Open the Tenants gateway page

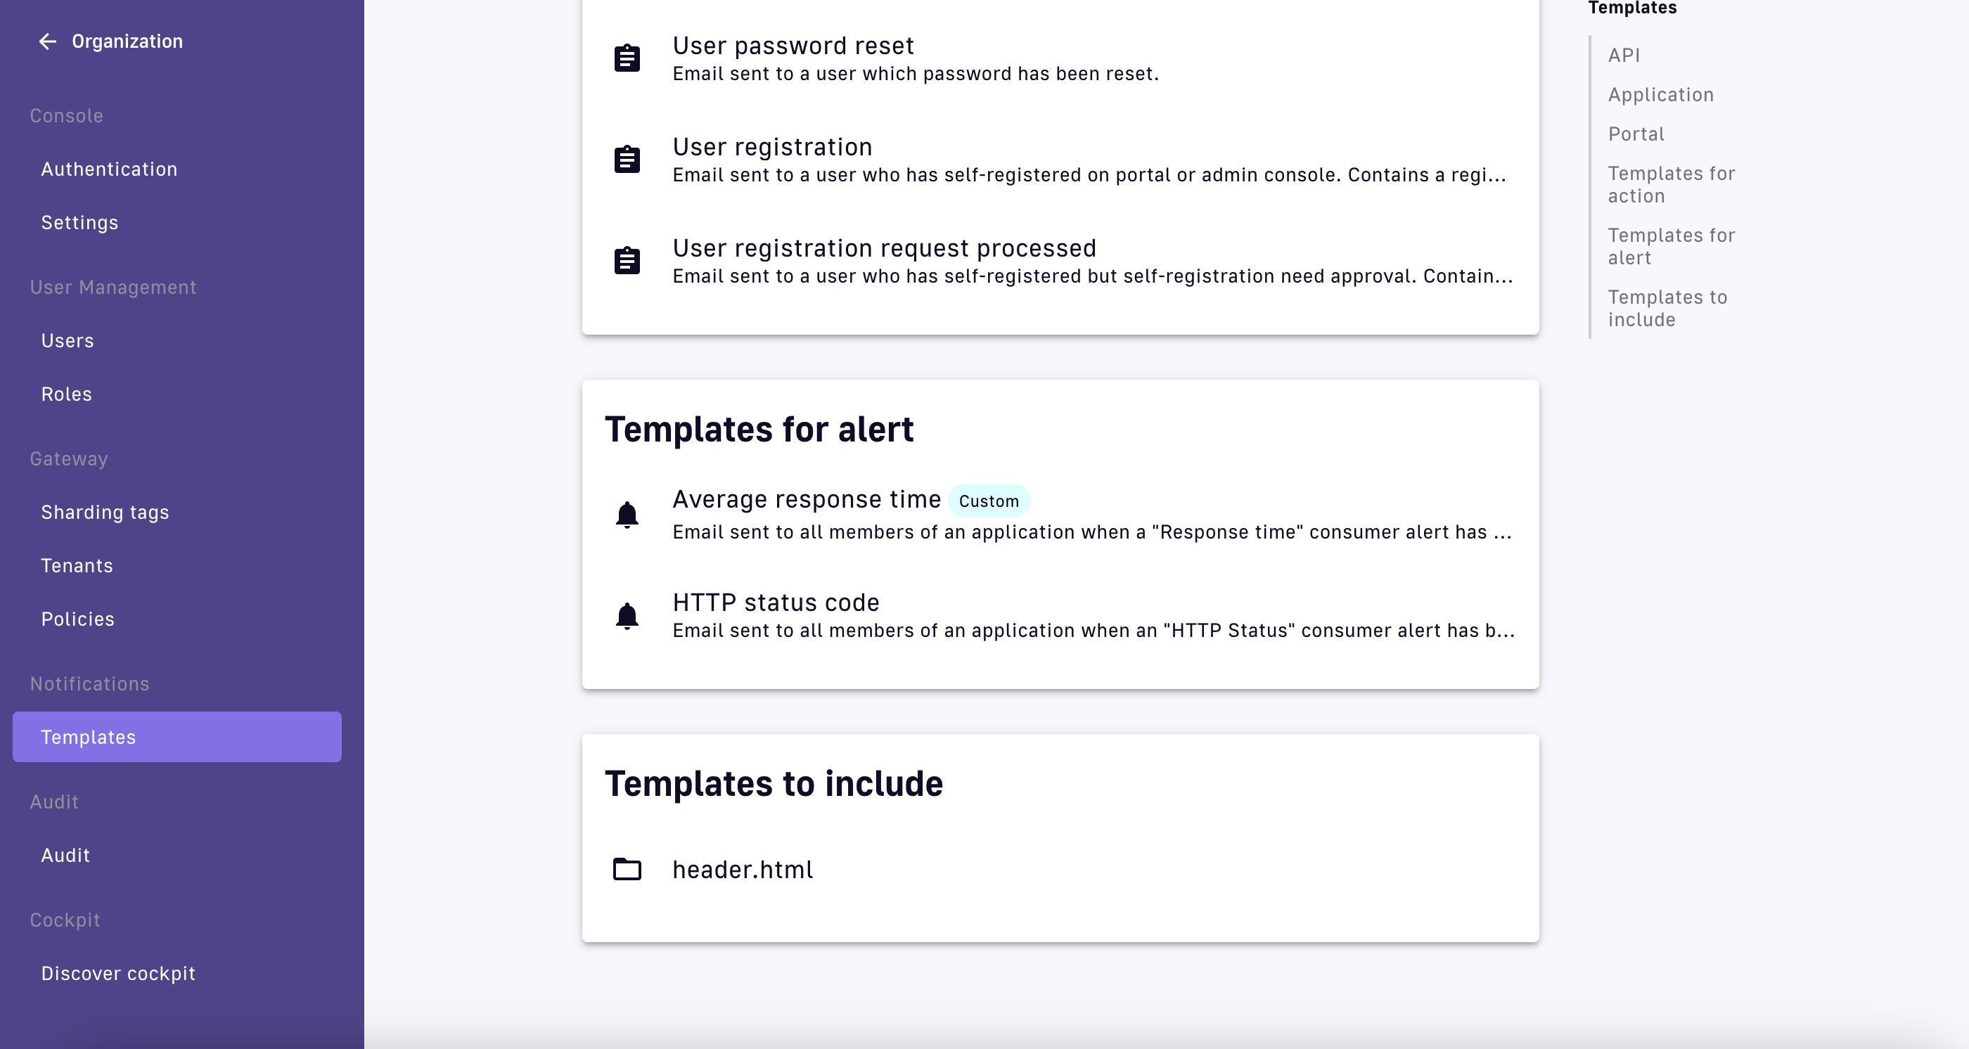pyautogui.click(x=77, y=565)
